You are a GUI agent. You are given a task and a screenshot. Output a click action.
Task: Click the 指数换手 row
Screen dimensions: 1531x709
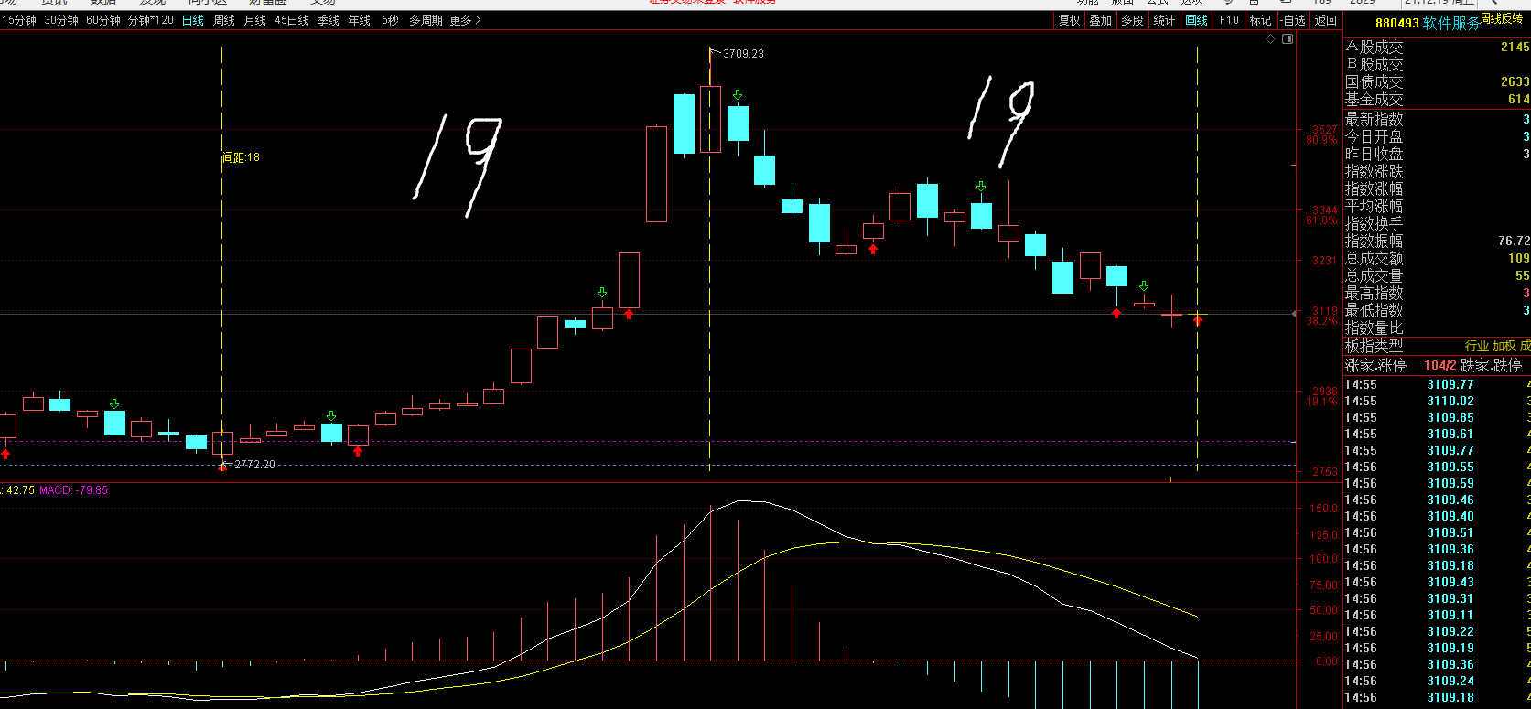pyautogui.click(x=1437, y=223)
